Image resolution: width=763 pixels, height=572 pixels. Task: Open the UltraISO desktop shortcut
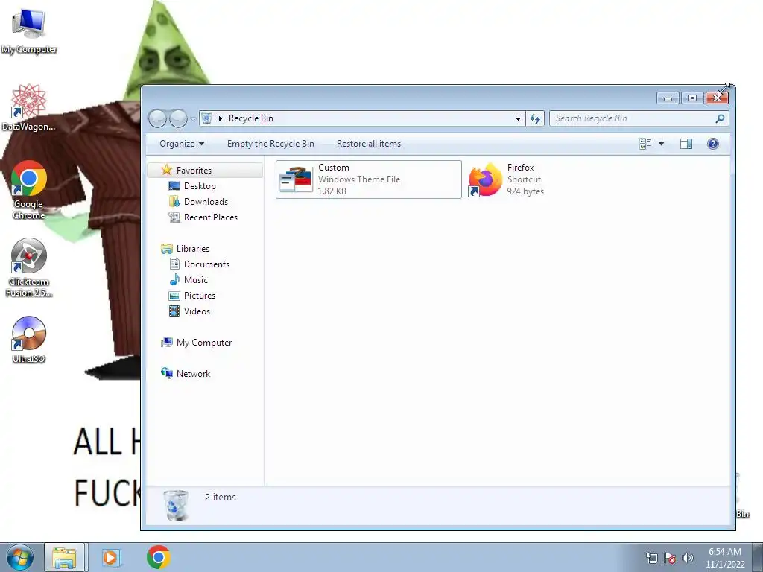(x=29, y=340)
